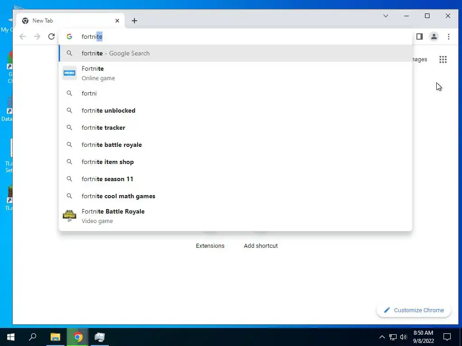Choose 'fortnite cool math games' suggestion

236,196
